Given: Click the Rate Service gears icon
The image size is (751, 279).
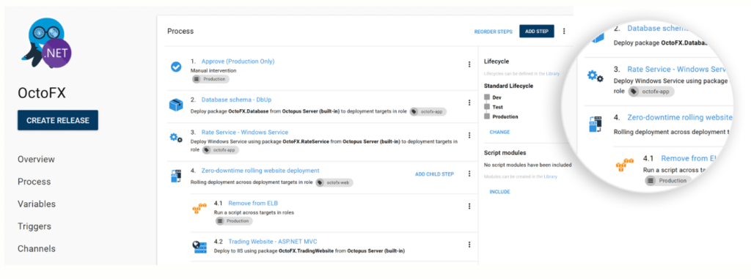Looking at the screenshot, I should pyautogui.click(x=176, y=138).
